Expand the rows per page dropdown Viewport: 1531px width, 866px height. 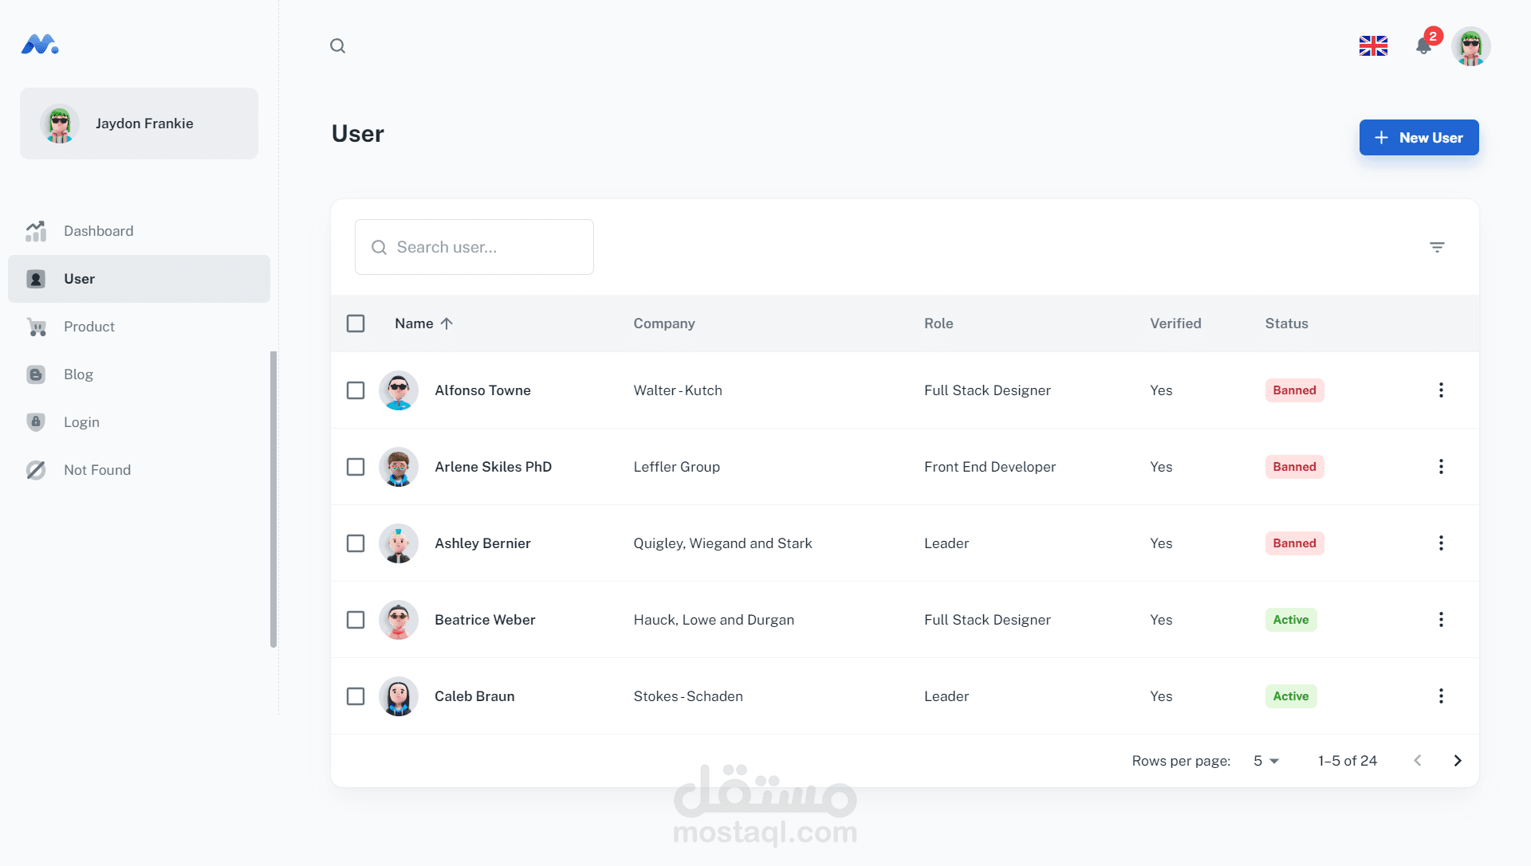[x=1265, y=761]
